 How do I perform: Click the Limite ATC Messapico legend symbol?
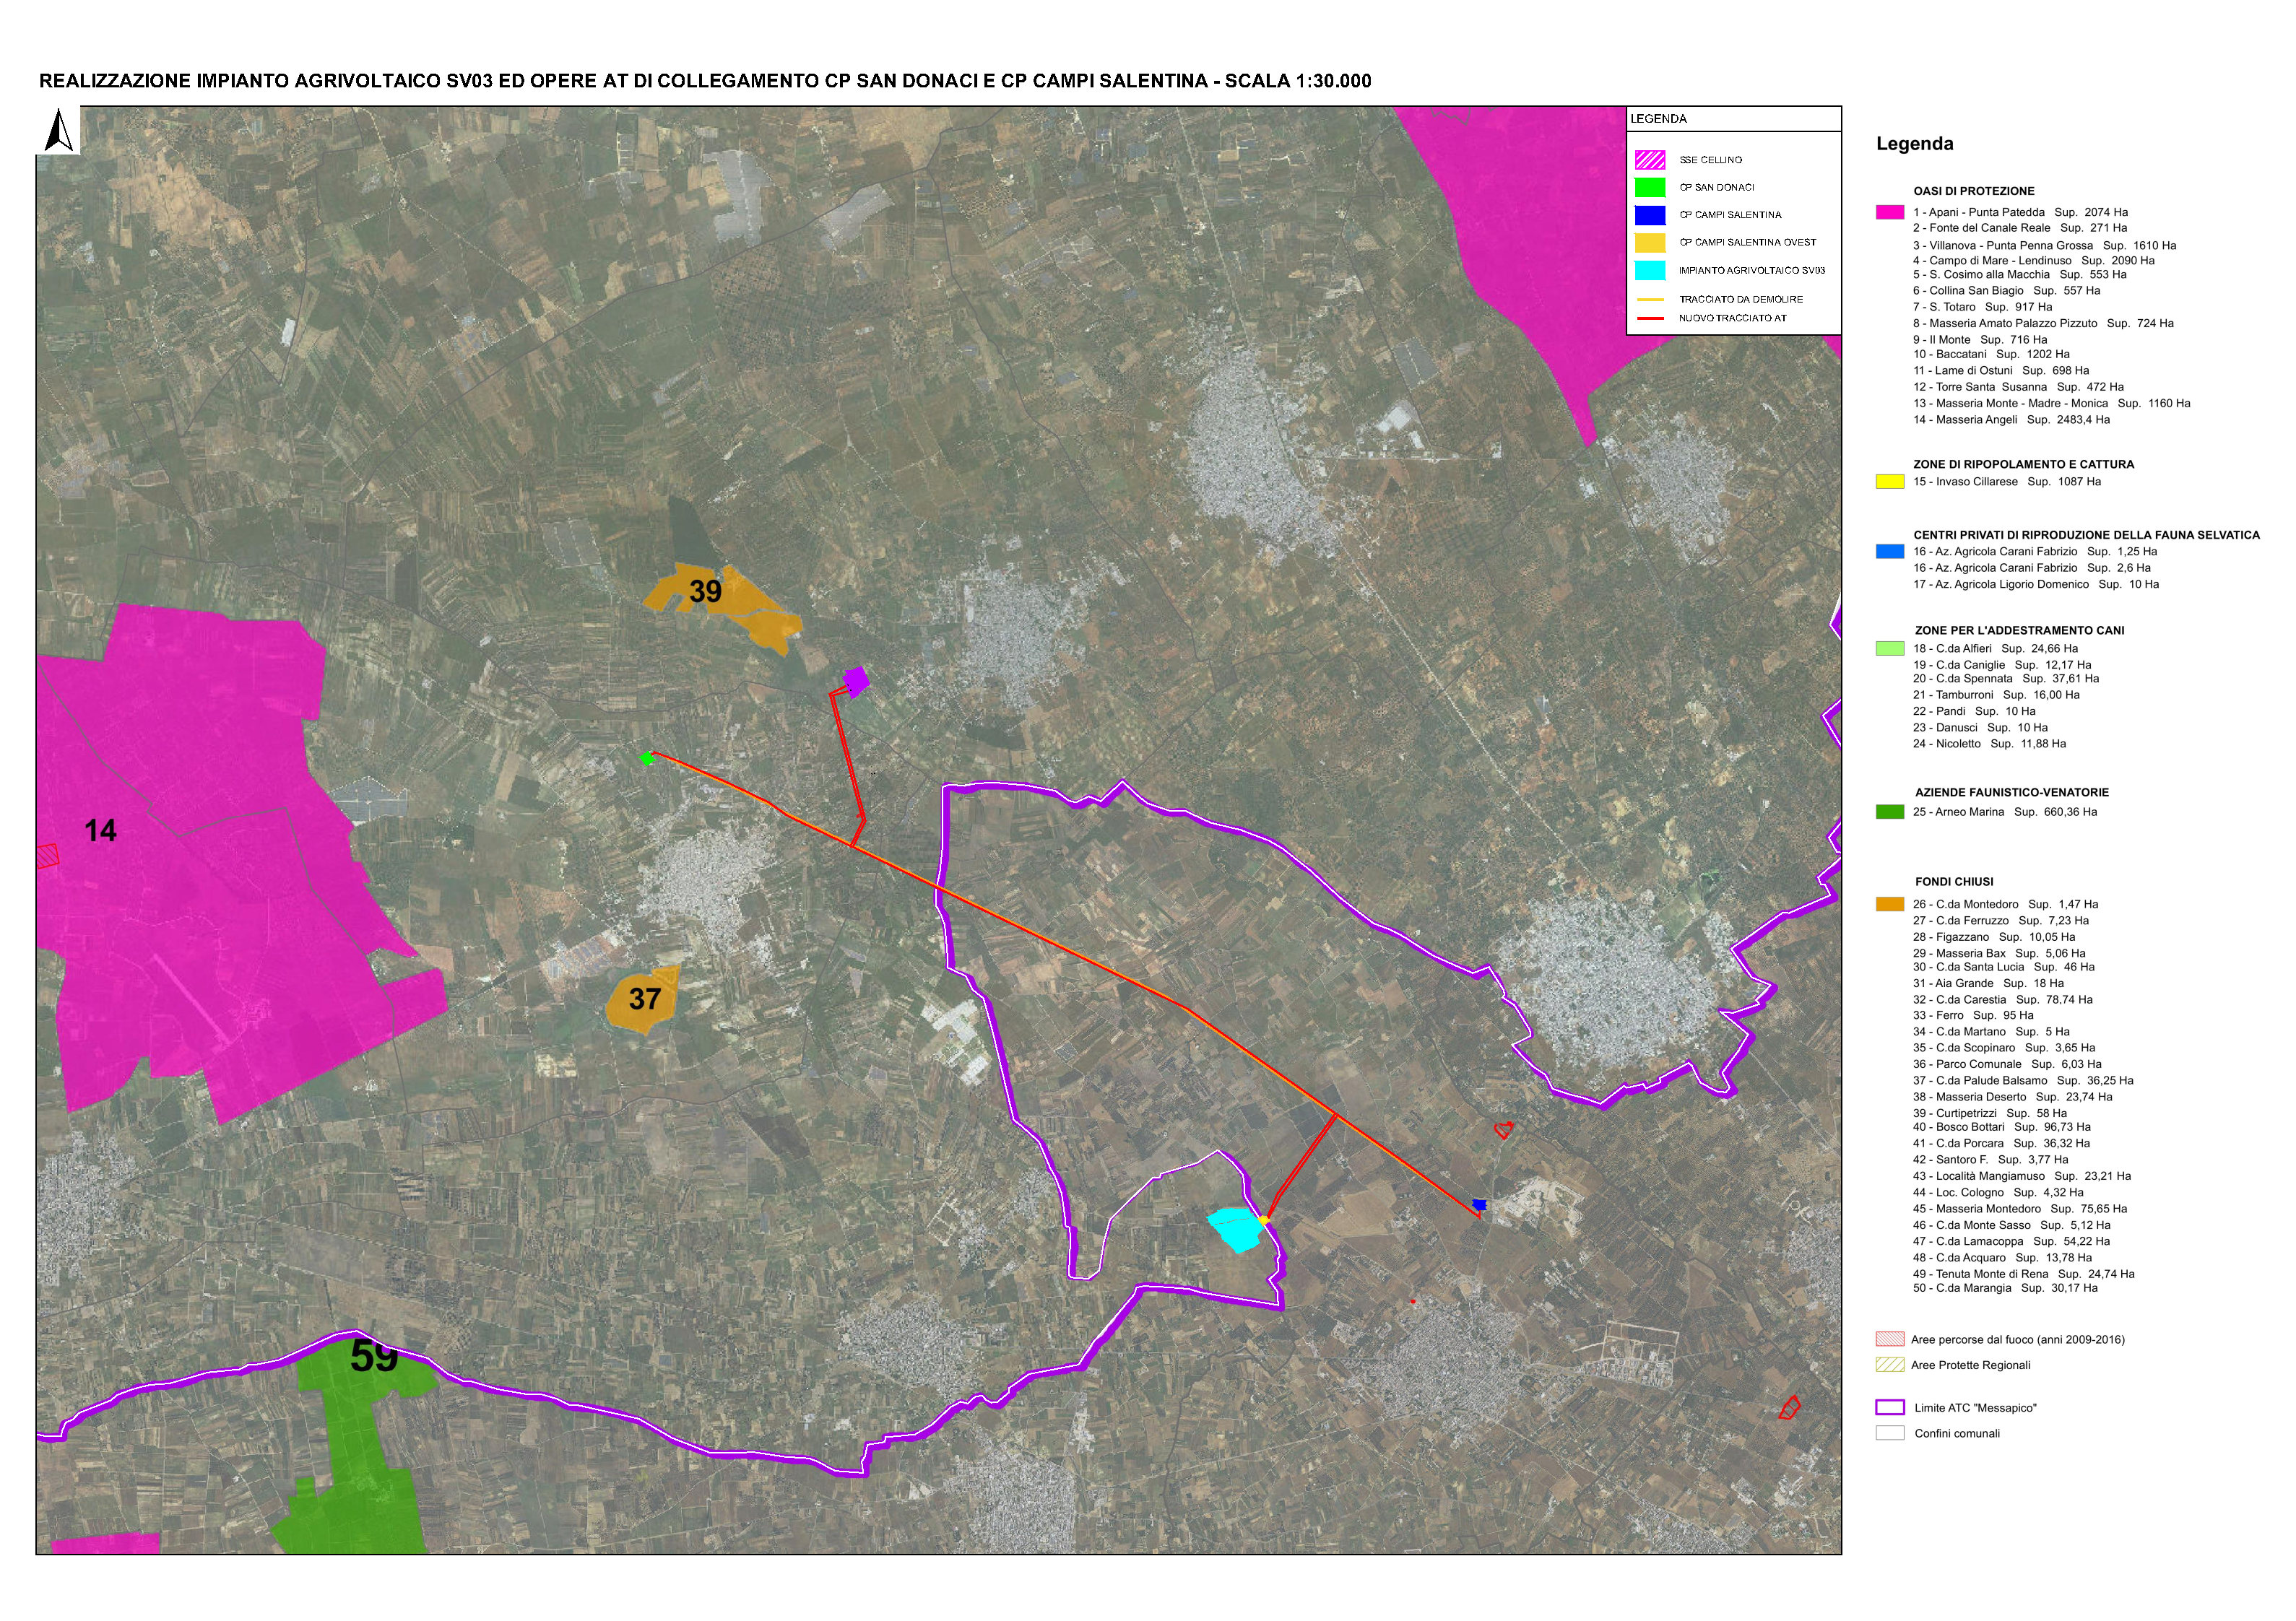[1889, 1408]
